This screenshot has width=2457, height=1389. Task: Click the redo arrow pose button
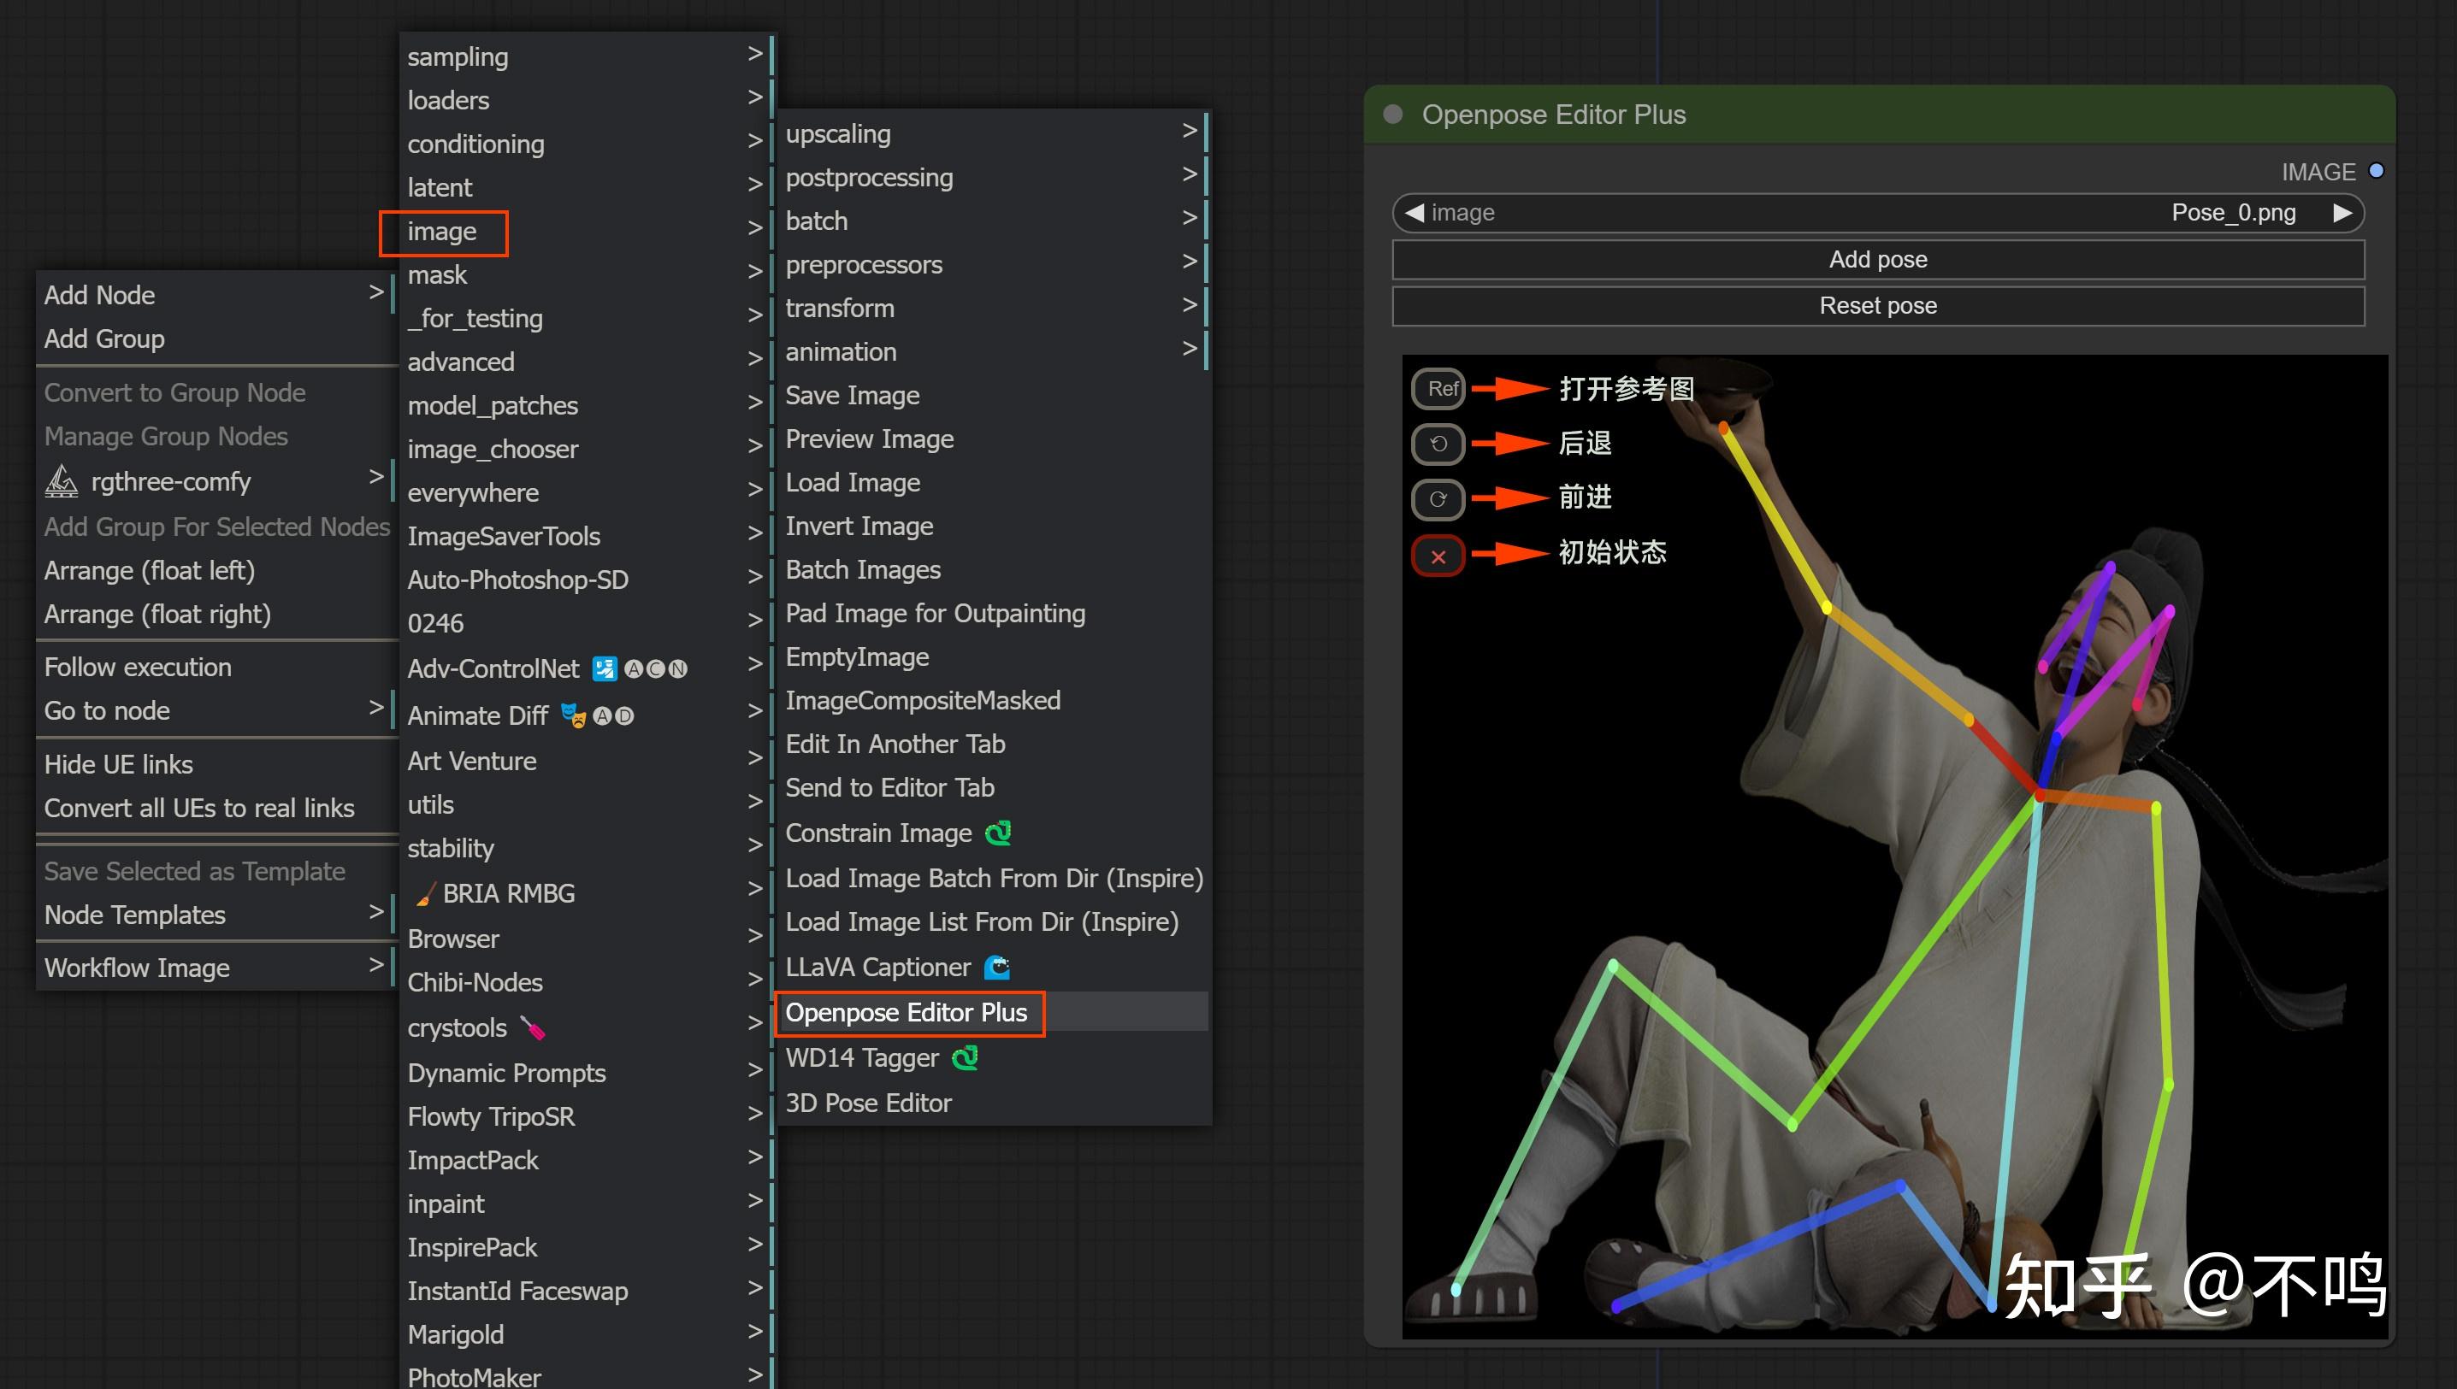[x=1438, y=499]
